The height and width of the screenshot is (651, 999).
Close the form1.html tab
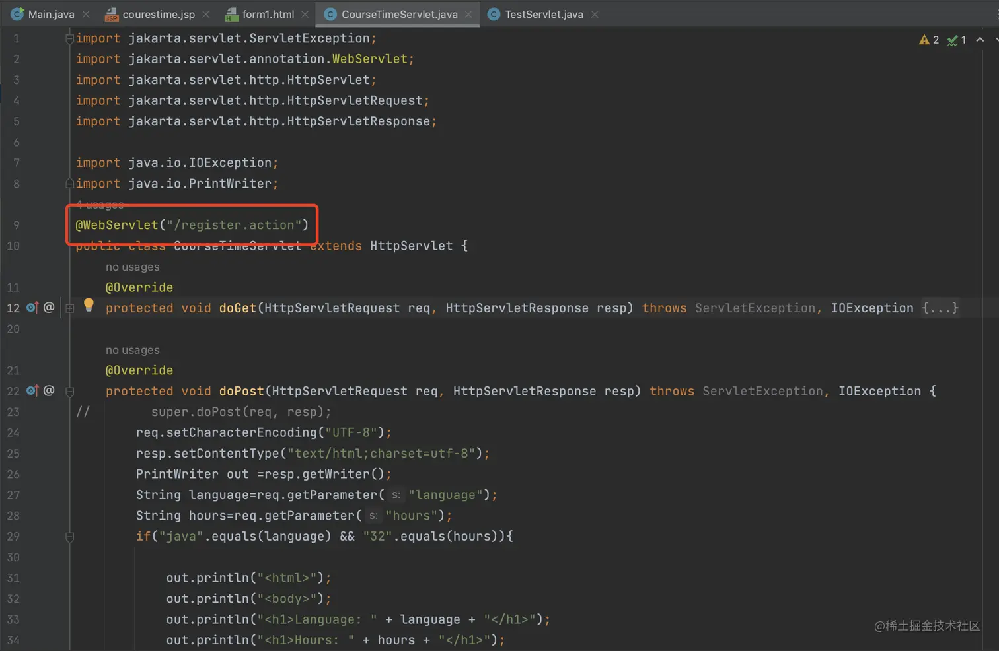point(305,14)
